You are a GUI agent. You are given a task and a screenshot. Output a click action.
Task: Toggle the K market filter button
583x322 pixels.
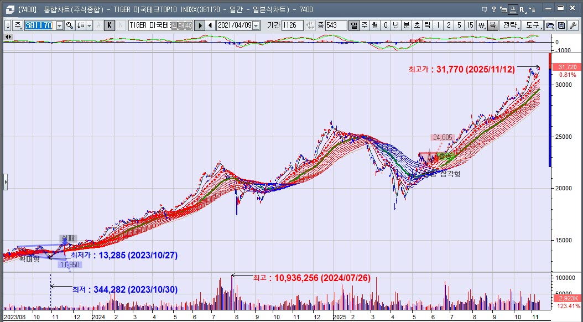coord(109,25)
